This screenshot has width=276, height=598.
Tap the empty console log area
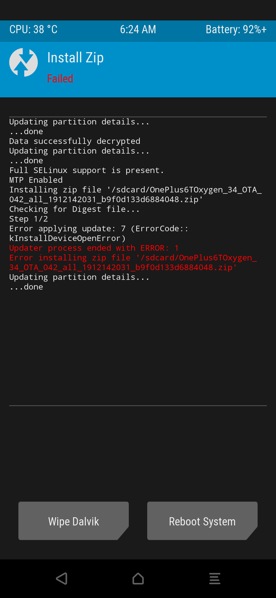[x=138, y=348]
